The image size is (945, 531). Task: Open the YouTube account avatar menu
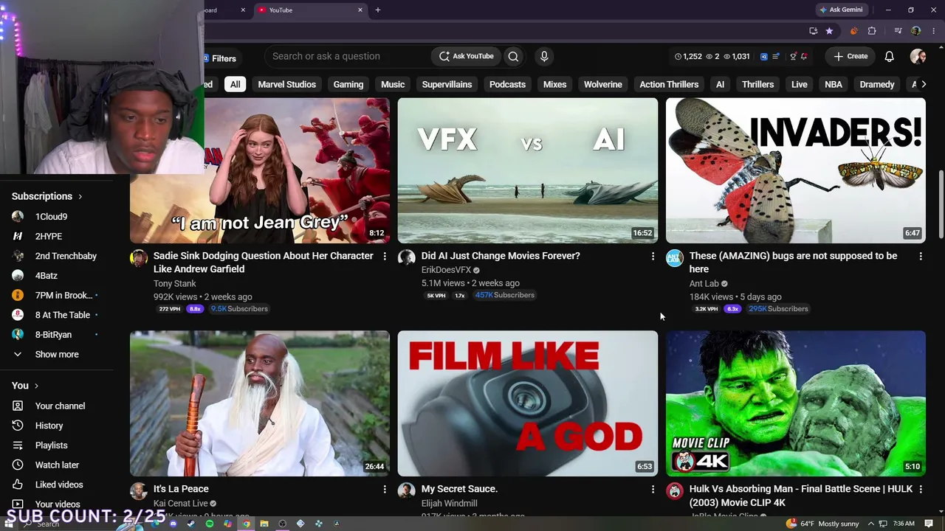click(x=918, y=56)
